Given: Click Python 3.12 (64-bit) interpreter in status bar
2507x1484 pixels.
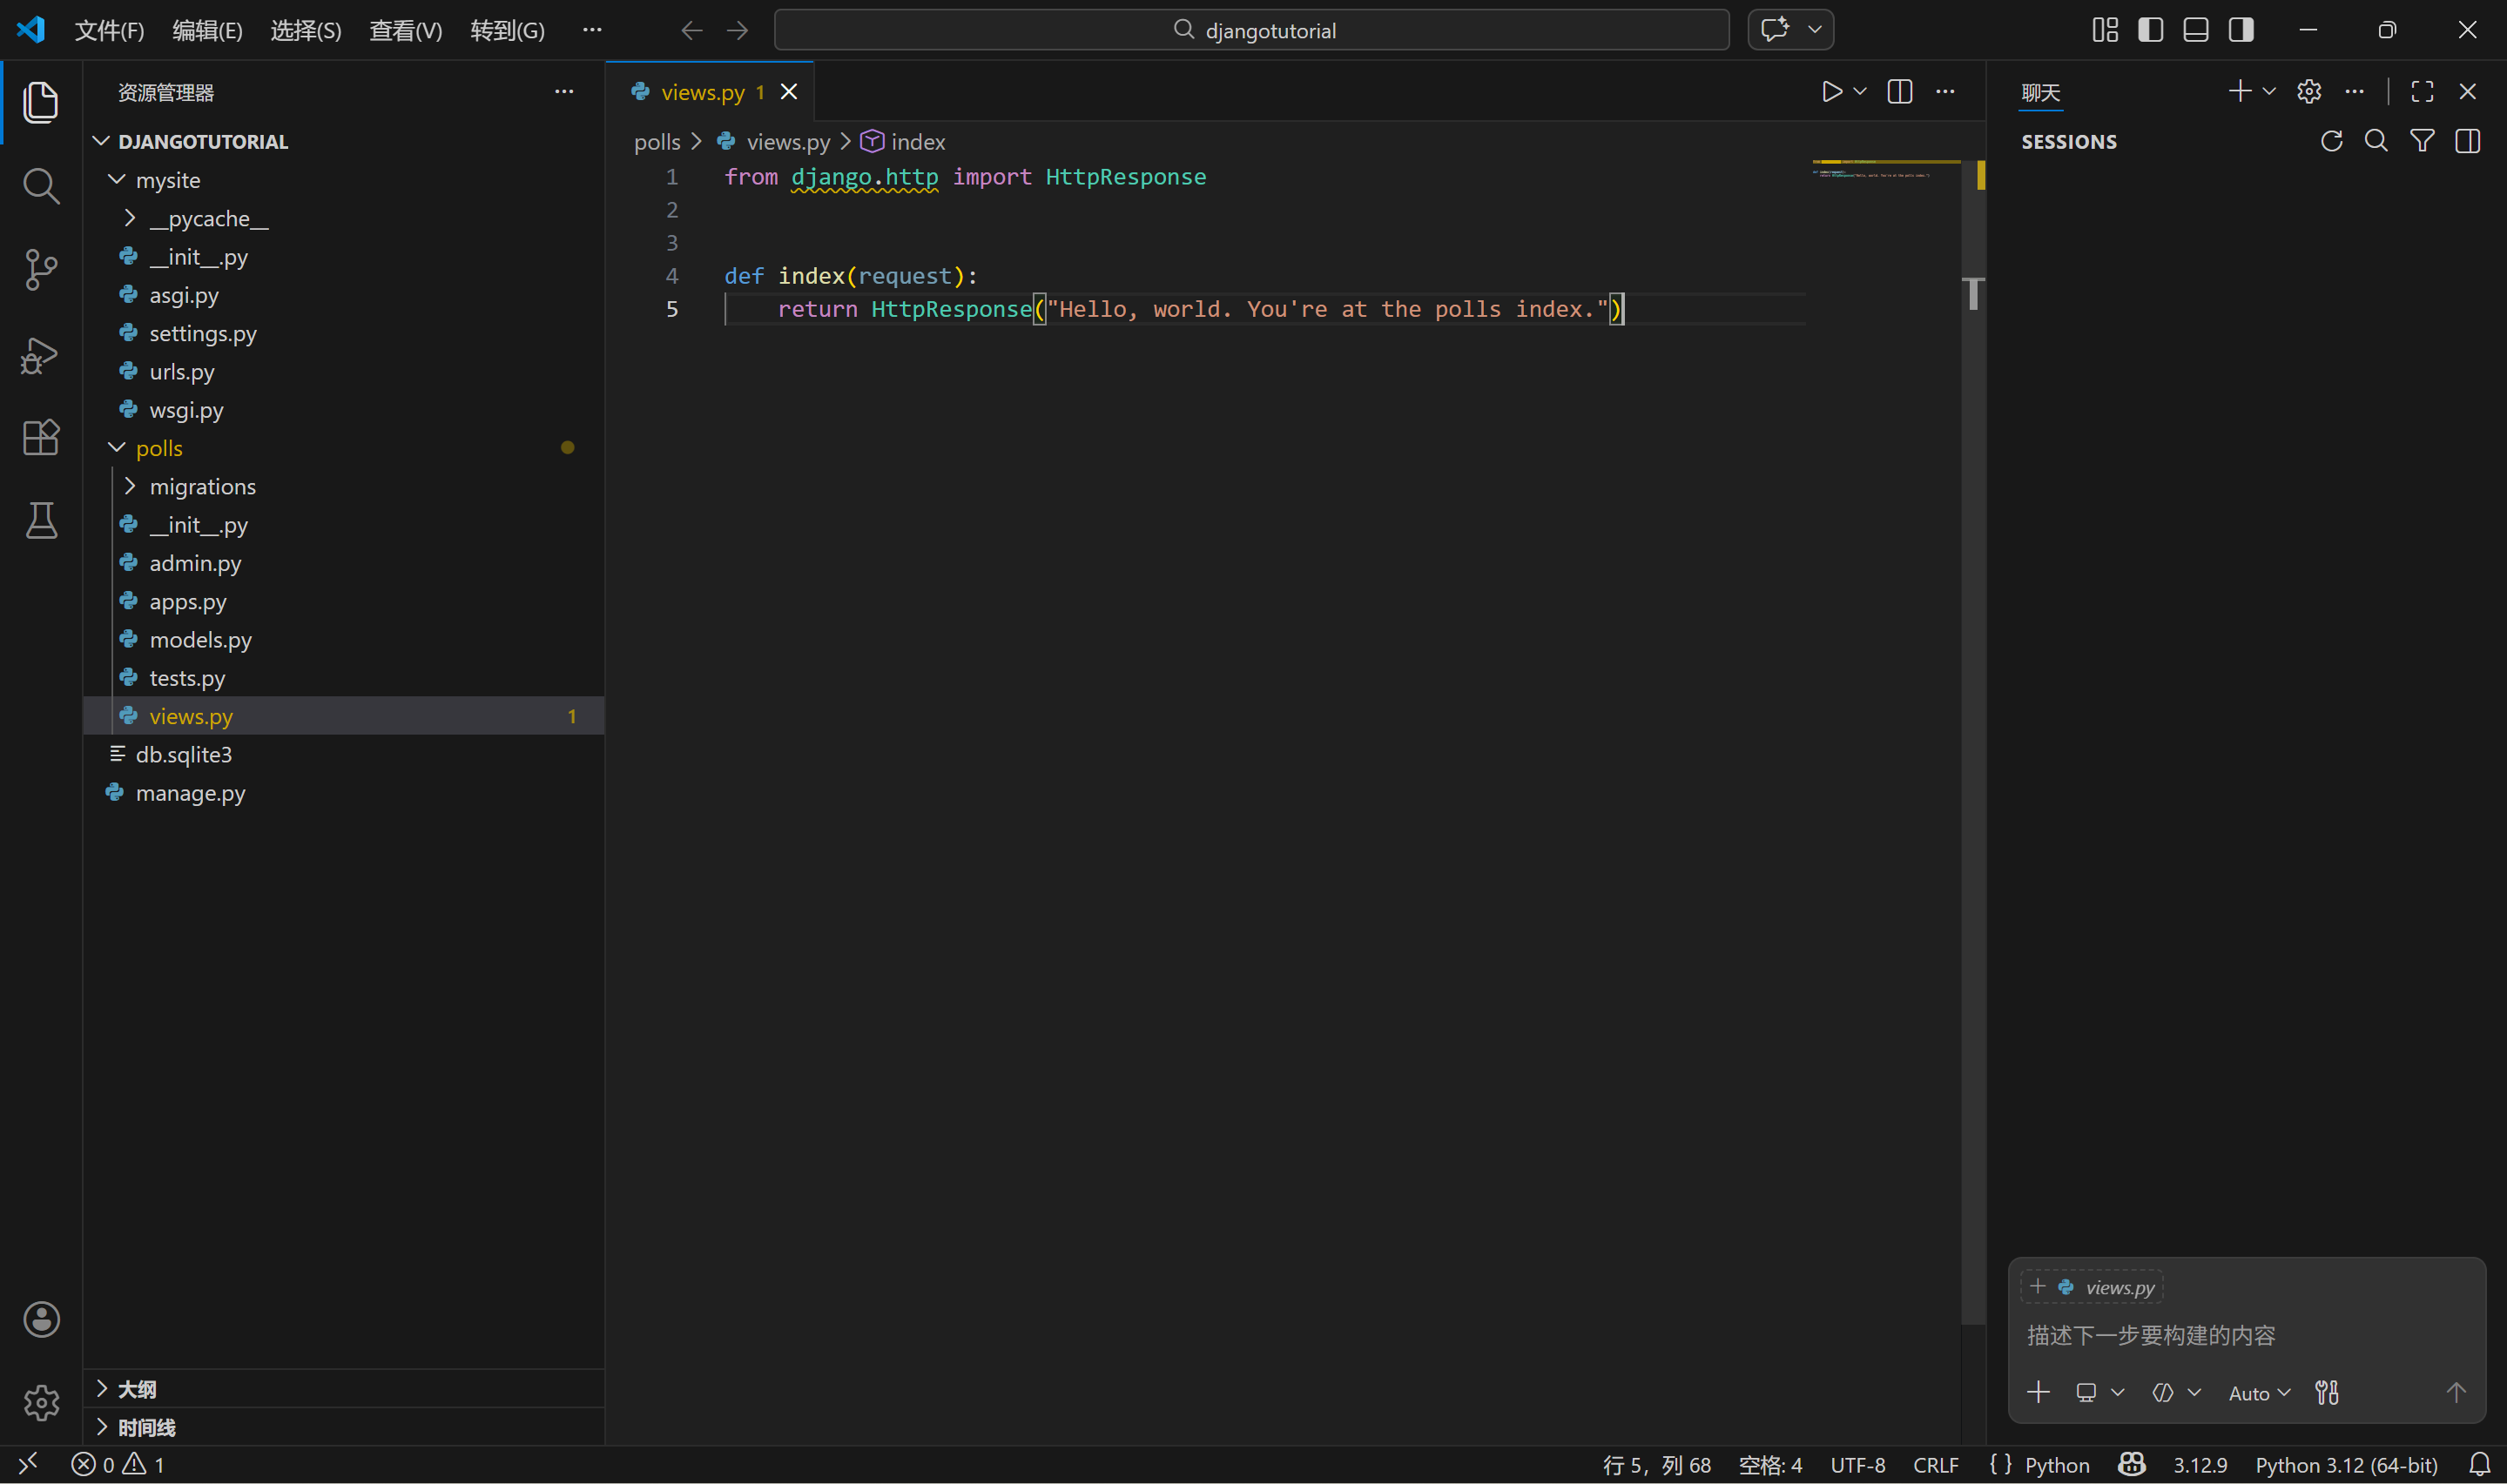Looking at the screenshot, I should pos(2345,1465).
